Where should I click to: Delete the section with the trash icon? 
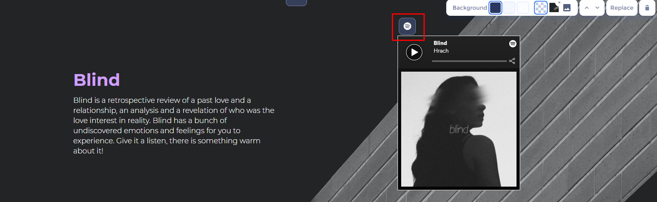coord(647,8)
